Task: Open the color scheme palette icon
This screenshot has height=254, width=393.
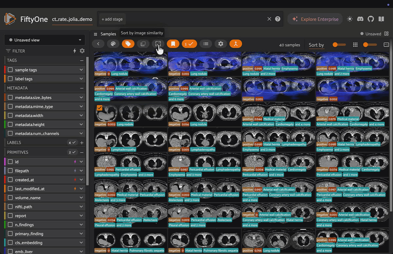Action: click(113, 44)
